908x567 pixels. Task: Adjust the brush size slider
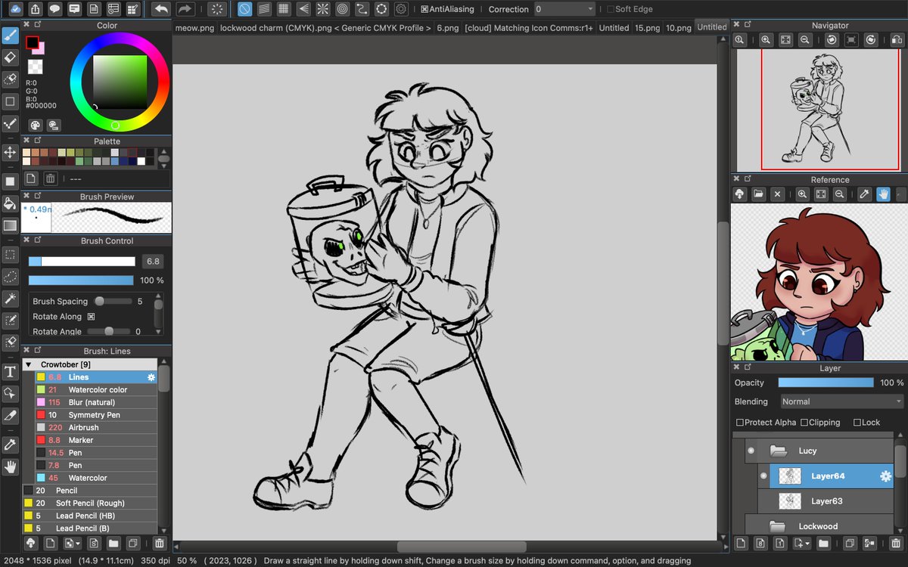pos(82,261)
